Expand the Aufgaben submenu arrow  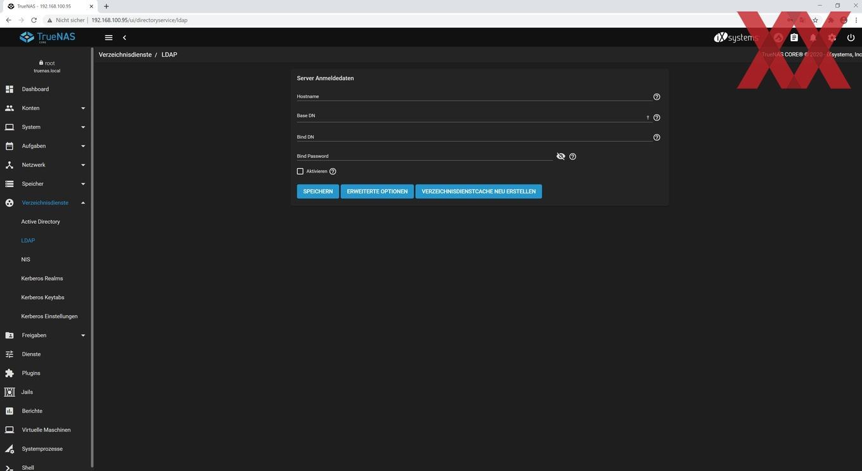pos(83,146)
